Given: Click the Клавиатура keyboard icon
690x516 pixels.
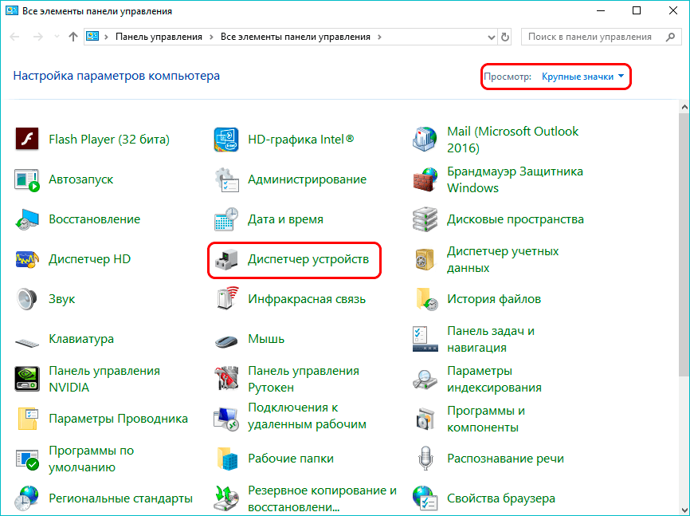Looking at the screenshot, I should (27, 339).
